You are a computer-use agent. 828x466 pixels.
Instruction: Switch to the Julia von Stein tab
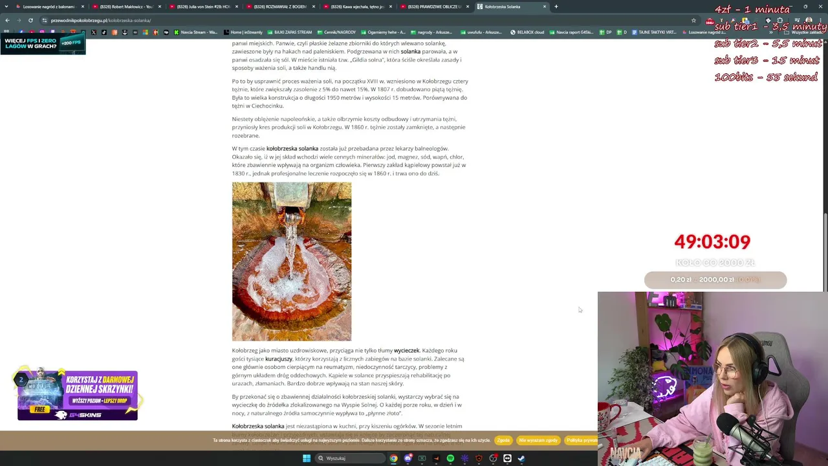tap(203, 6)
